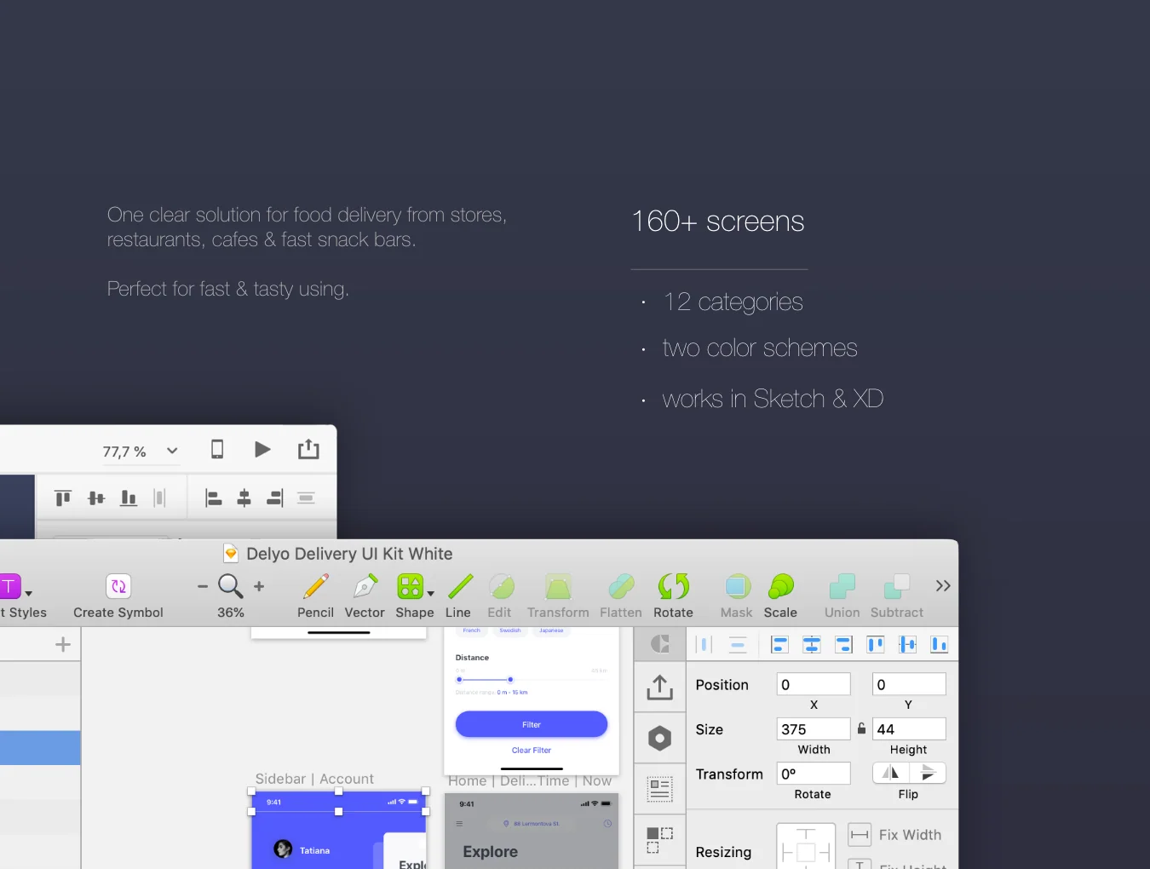This screenshot has width=1150, height=869.
Task: Click the Filter button in artboard
Action: pos(532,724)
